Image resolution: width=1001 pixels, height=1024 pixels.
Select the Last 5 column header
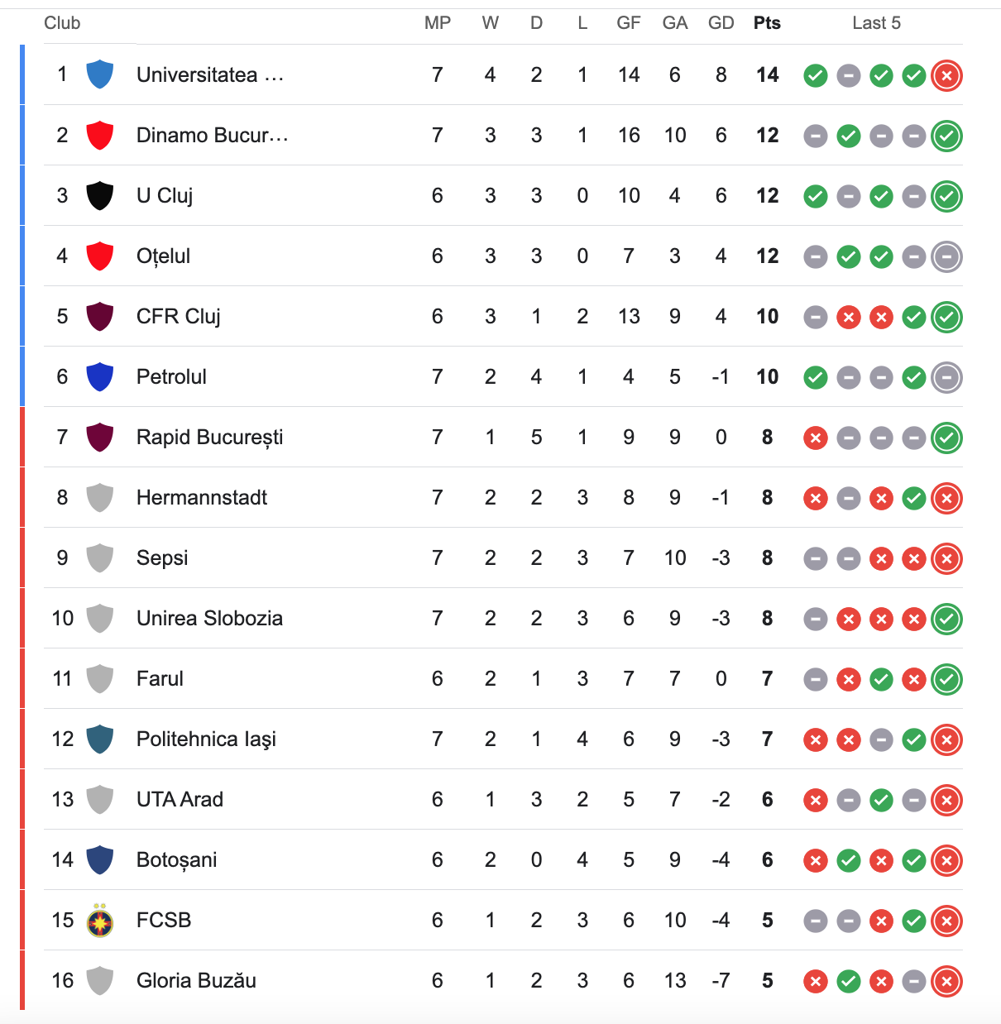876,23
